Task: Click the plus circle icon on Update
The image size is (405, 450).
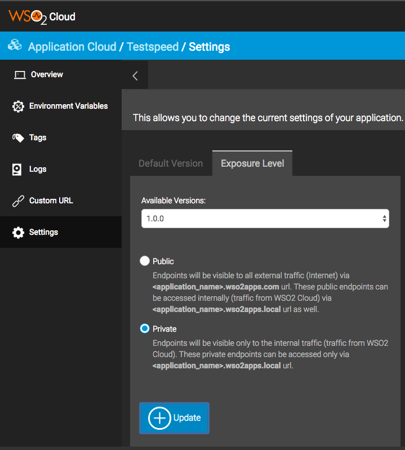Action: [159, 418]
